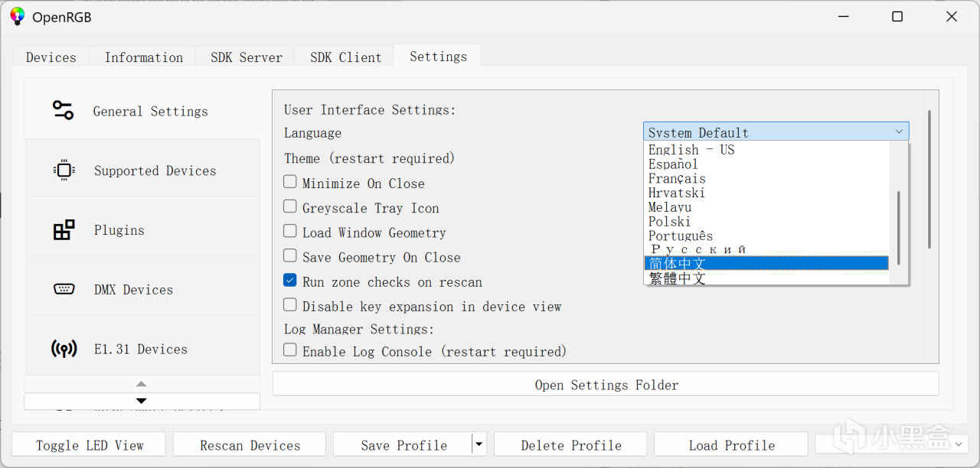
Task: Enable Minimize On Close checkbox
Action: (x=290, y=183)
